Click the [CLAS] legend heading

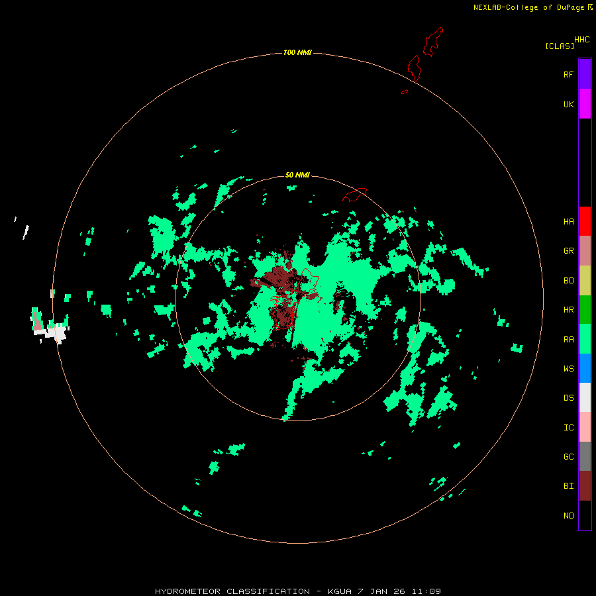tap(560, 46)
